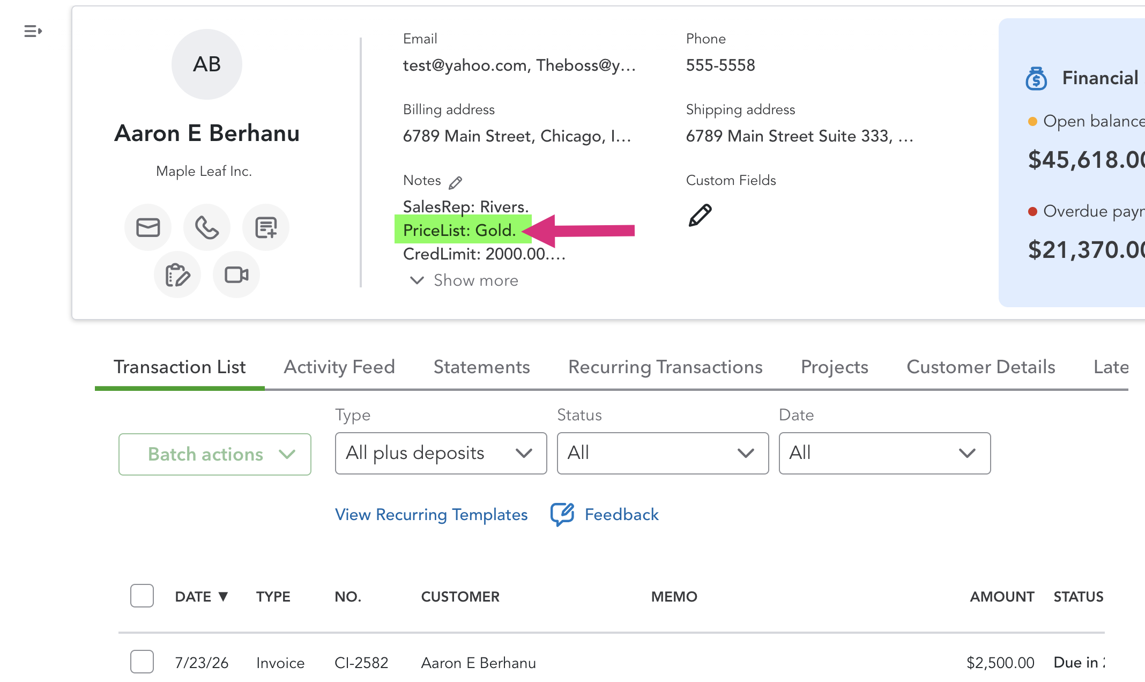
Task: Open the Status filter dropdown
Action: point(663,453)
